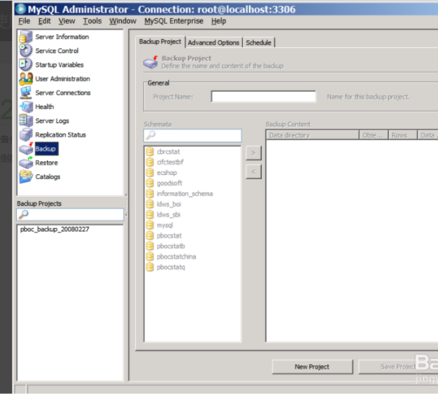Image resolution: width=438 pixels, height=394 pixels.
Task: Open the File menu
Action: (x=24, y=21)
